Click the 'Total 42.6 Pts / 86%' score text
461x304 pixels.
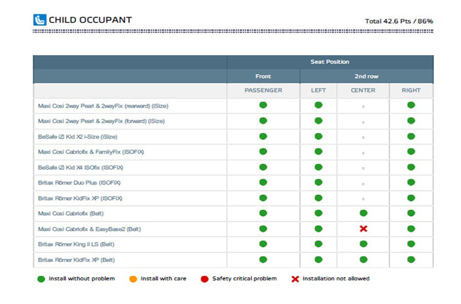[399, 21]
